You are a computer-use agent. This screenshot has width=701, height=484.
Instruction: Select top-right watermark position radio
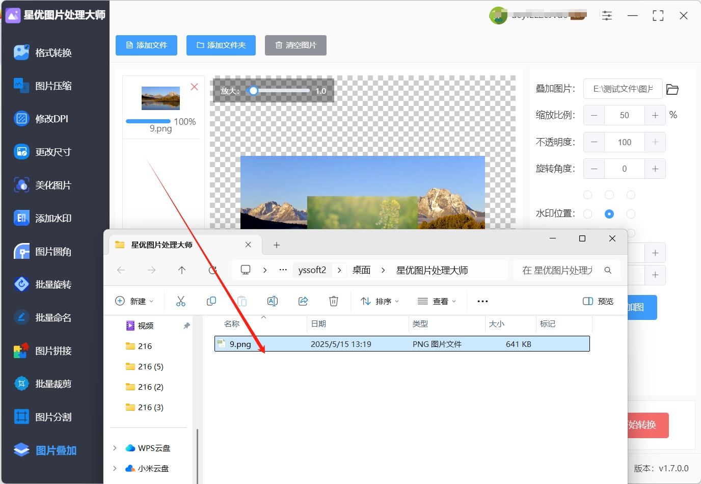(631, 195)
